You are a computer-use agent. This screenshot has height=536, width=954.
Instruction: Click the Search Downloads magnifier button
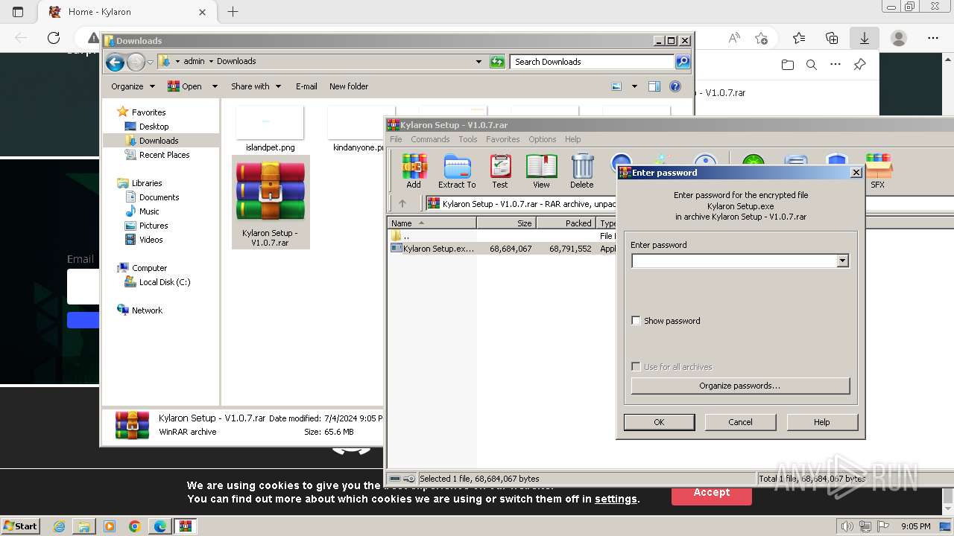click(682, 62)
